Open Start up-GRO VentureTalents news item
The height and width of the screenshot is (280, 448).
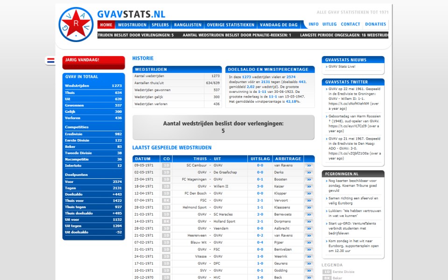(352, 229)
